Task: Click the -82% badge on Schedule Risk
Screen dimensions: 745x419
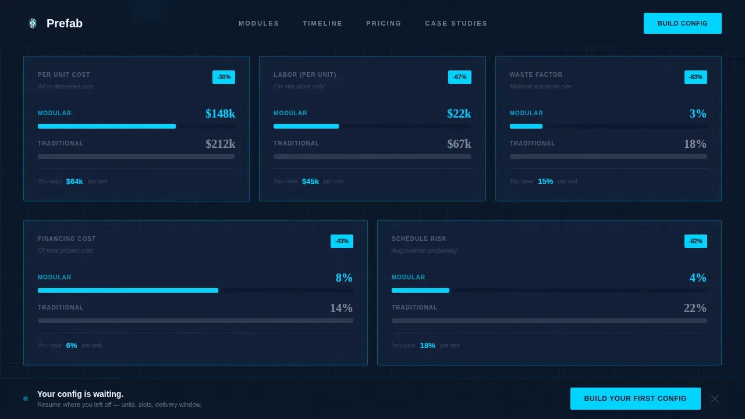Action: point(696,241)
